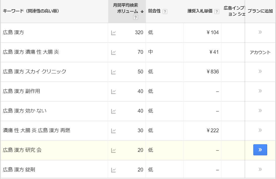
Task: Click help icon next to 競合性
Action: (x=165, y=12)
